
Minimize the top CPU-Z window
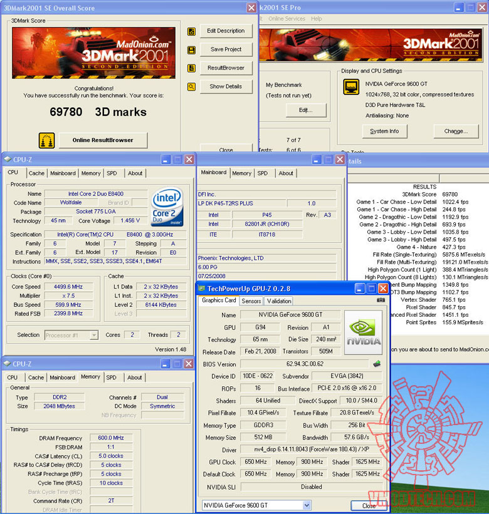tap(166, 160)
